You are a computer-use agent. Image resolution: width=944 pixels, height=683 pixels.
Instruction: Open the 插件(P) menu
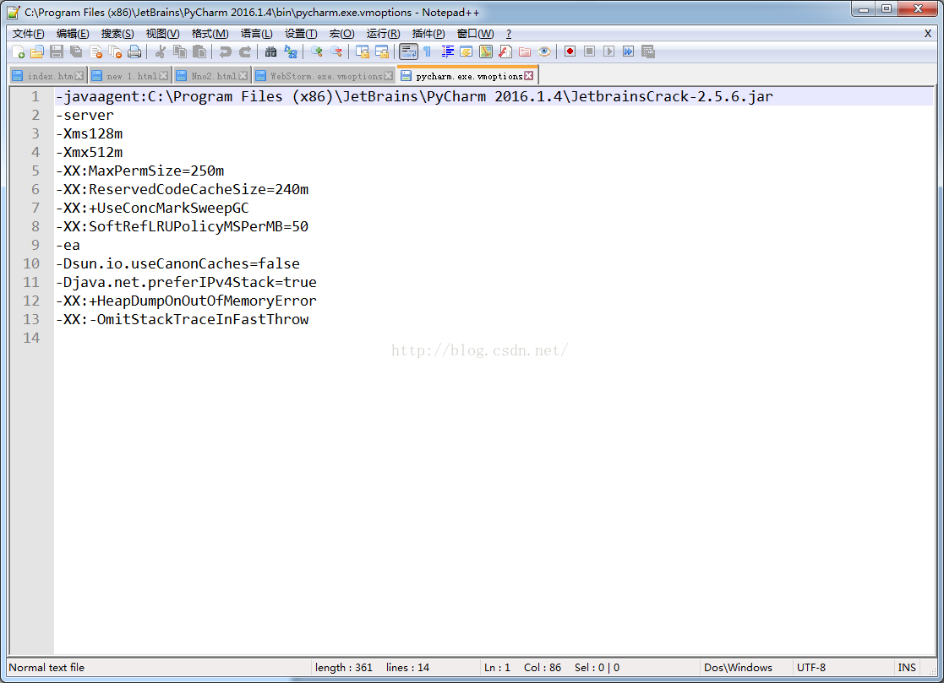coord(428,34)
